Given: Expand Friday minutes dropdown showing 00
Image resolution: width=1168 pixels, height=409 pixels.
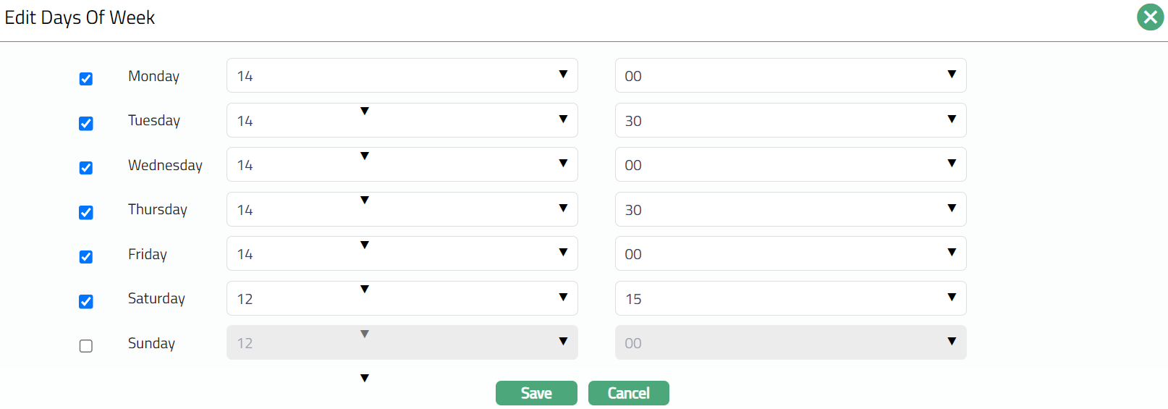Looking at the screenshot, I should coord(790,253).
